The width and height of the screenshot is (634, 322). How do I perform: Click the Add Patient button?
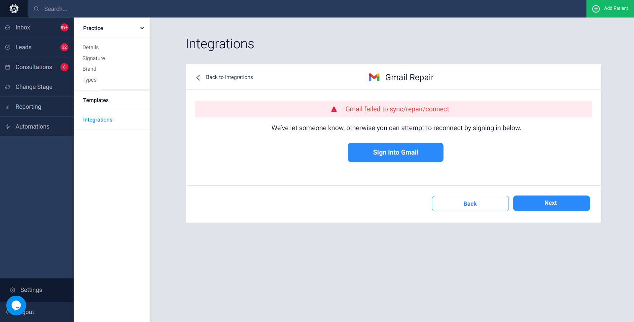pos(610,9)
